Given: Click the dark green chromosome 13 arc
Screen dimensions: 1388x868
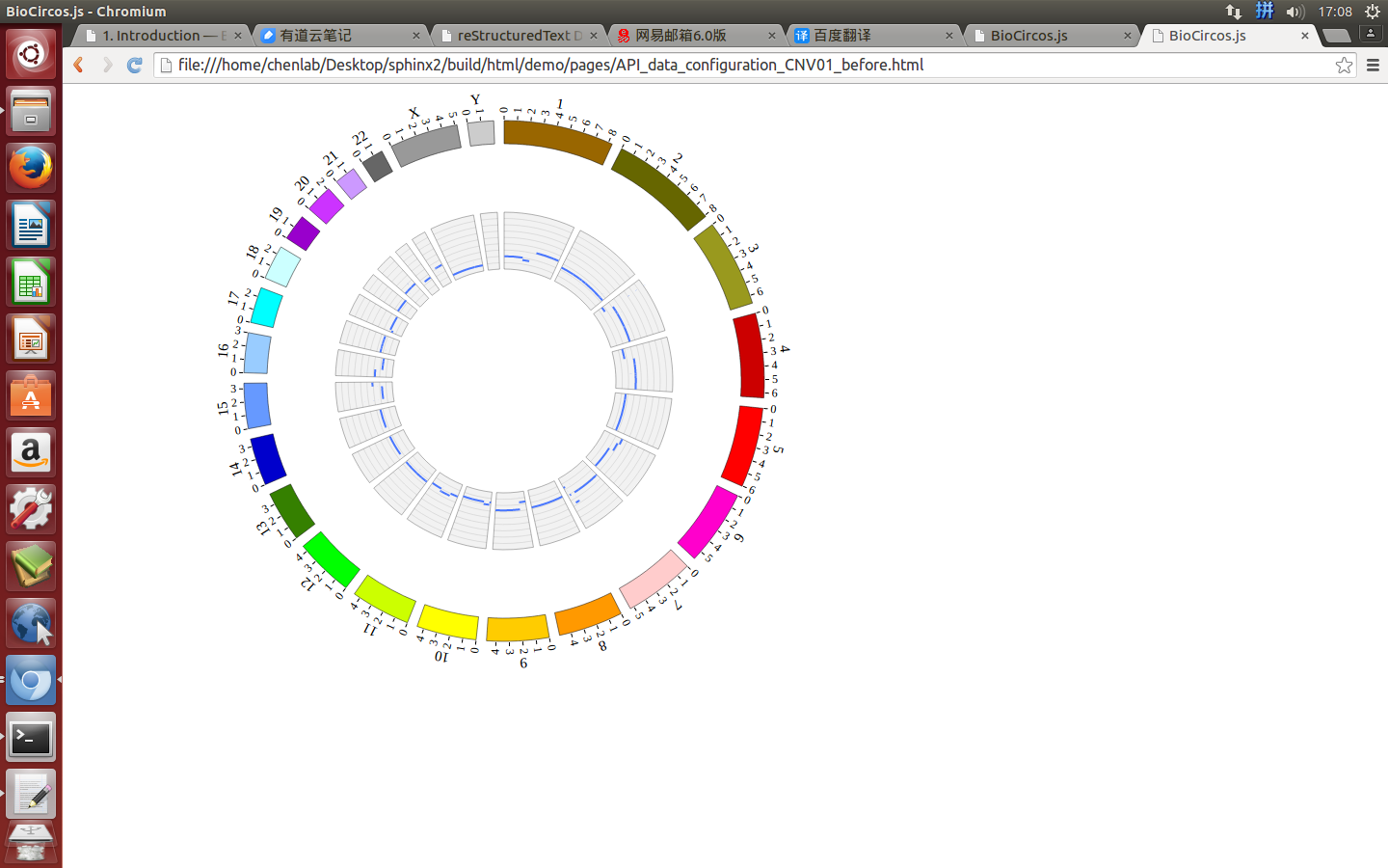Looking at the screenshot, I should (292, 511).
